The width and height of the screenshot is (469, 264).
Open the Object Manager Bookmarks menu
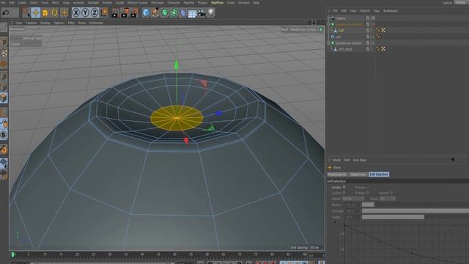[x=391, y=11]
